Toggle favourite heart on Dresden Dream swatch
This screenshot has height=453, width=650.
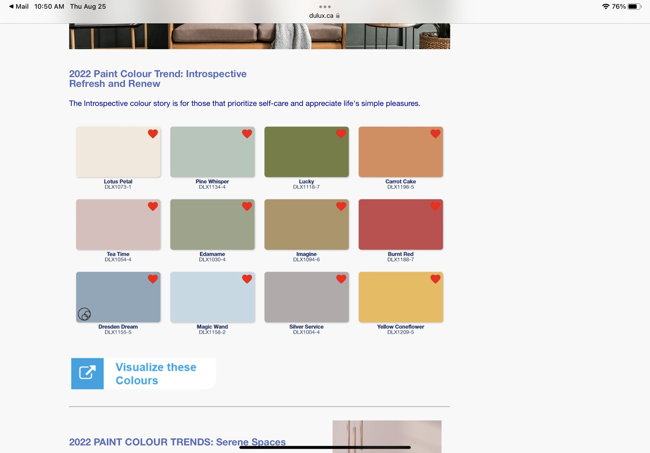pos(153,279)
